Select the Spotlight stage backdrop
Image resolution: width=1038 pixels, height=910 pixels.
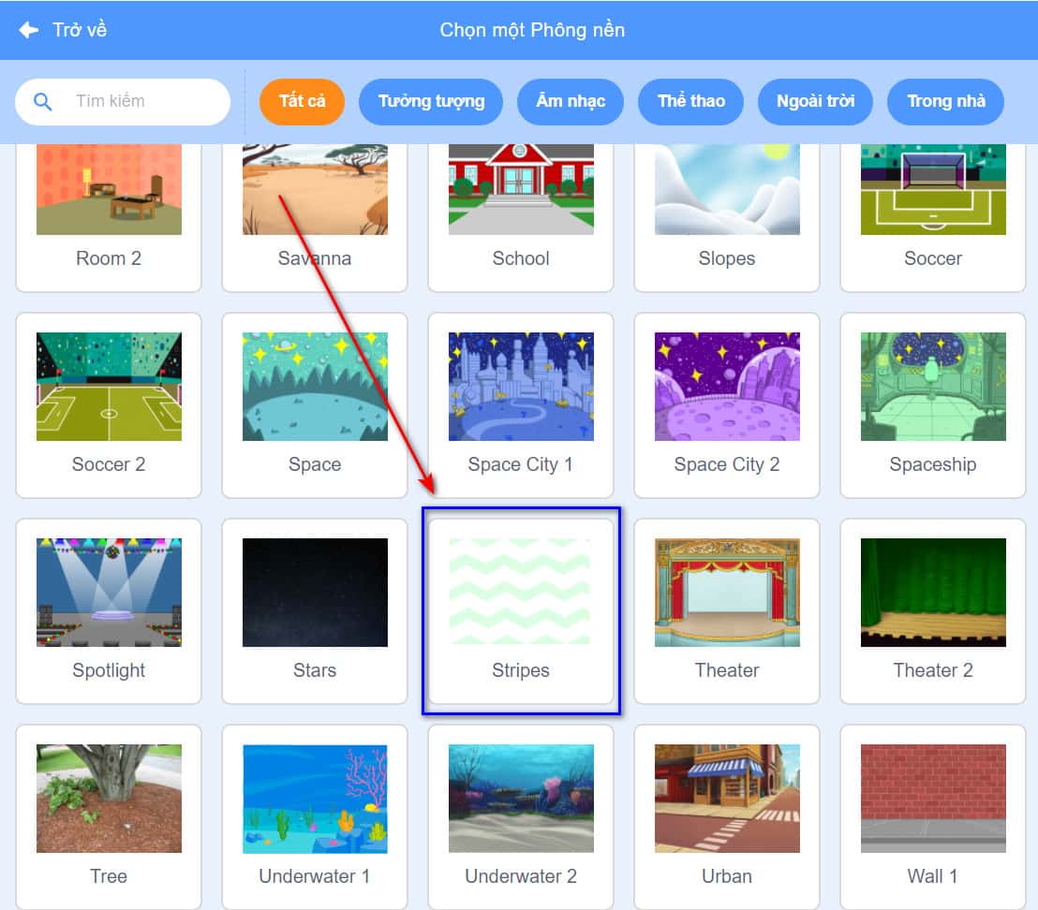(x=109, y=610)
